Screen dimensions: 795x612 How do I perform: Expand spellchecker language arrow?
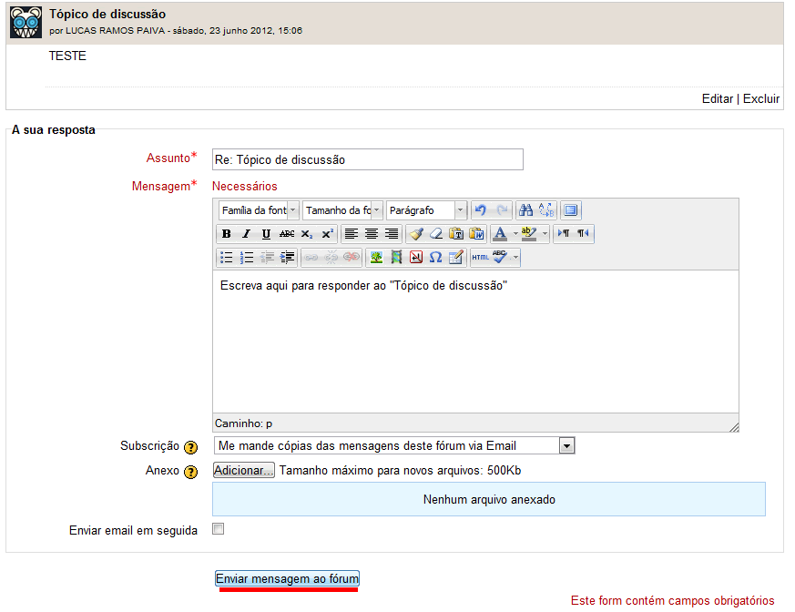click(x=515, y=258)
